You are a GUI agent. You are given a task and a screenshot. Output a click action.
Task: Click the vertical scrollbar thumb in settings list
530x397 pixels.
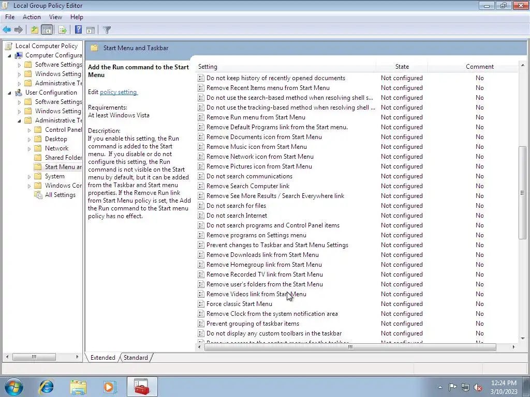523,193
